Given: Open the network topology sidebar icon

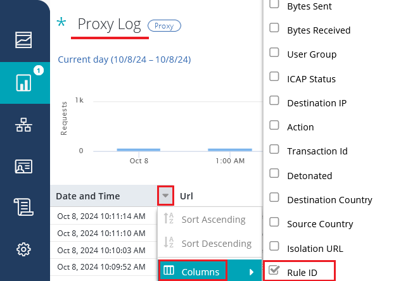Looking at the screenshot, I should pyautogui.click(x=24, y=125).
